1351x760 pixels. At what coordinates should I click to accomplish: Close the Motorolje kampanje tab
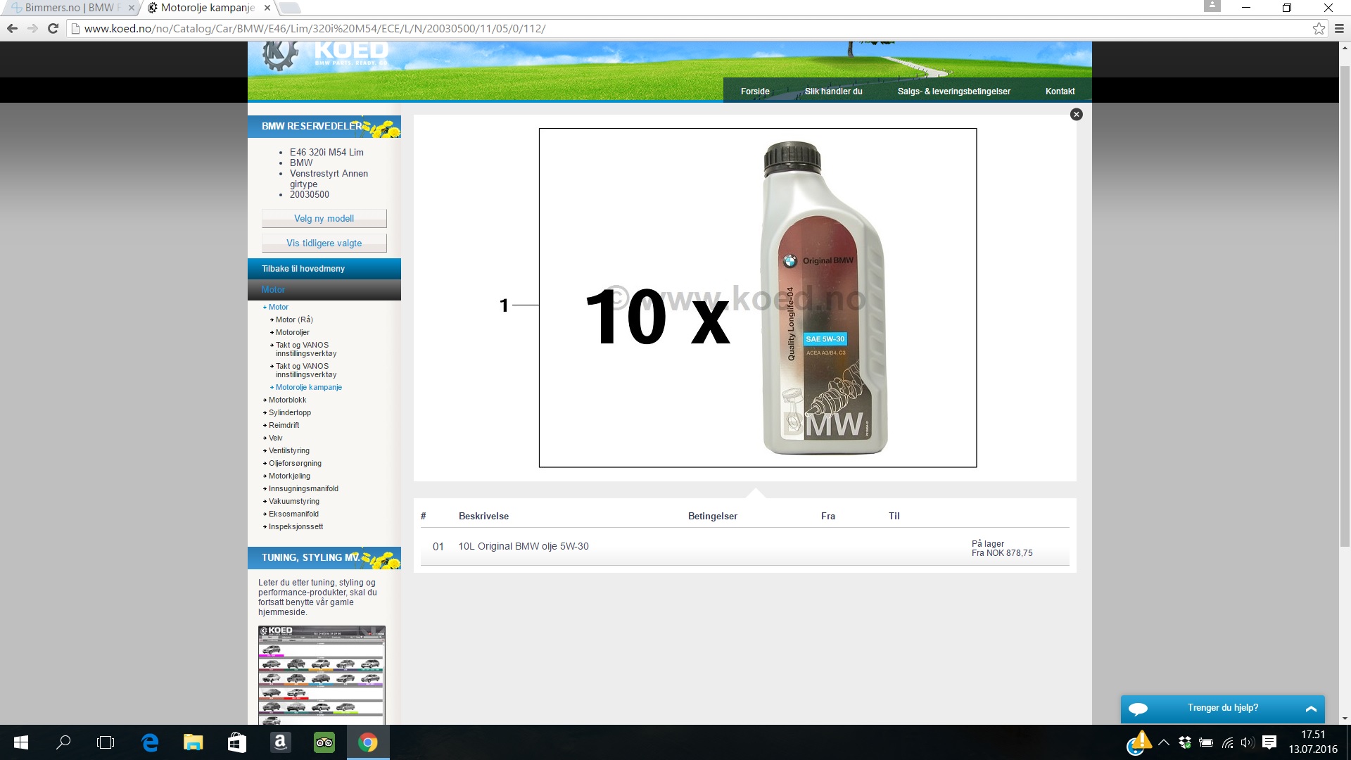tap(267, 8)
